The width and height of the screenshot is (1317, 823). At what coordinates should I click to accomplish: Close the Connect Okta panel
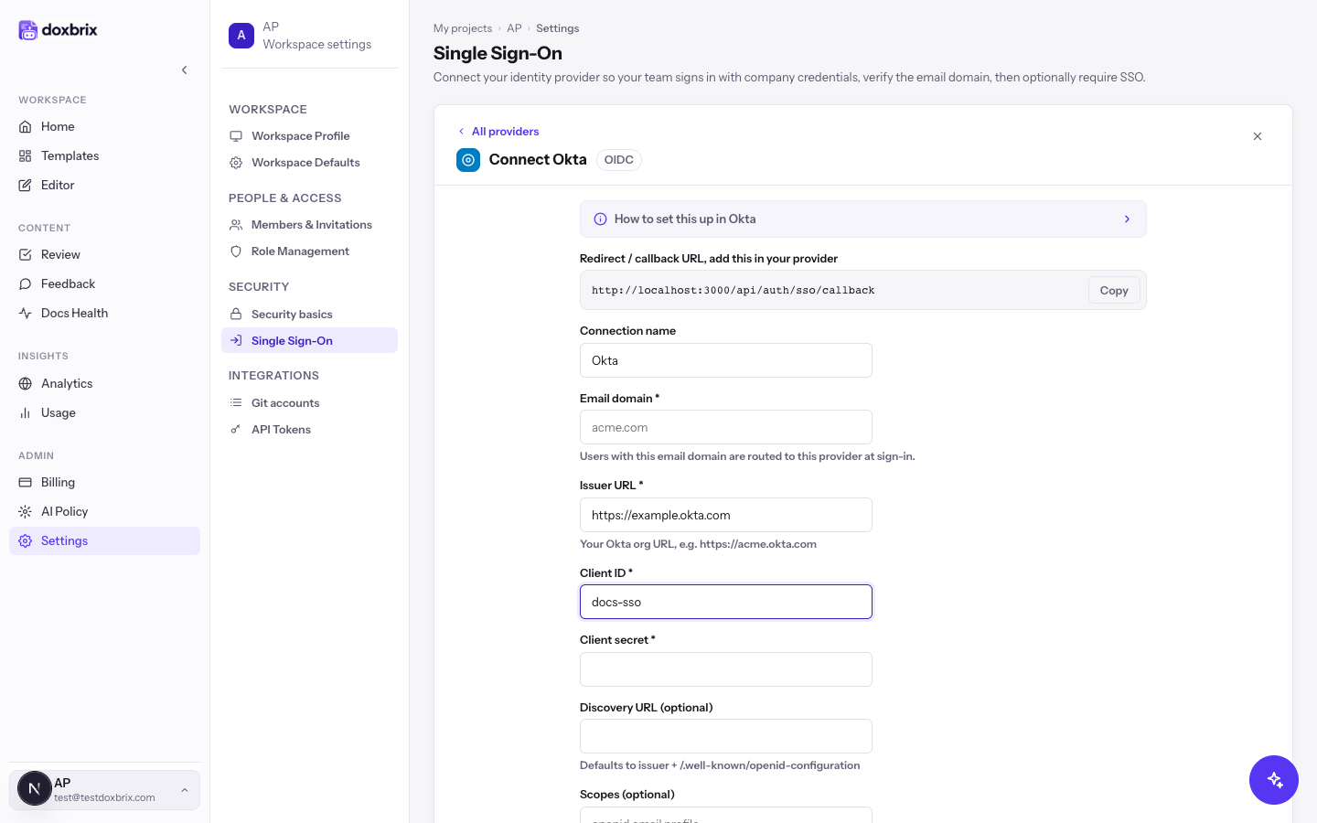pos(1258,136)
